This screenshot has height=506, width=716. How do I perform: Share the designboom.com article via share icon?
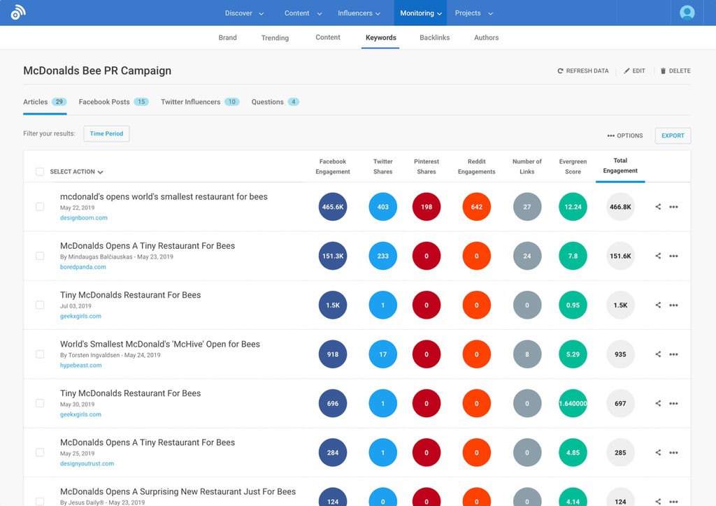(658, 207)
